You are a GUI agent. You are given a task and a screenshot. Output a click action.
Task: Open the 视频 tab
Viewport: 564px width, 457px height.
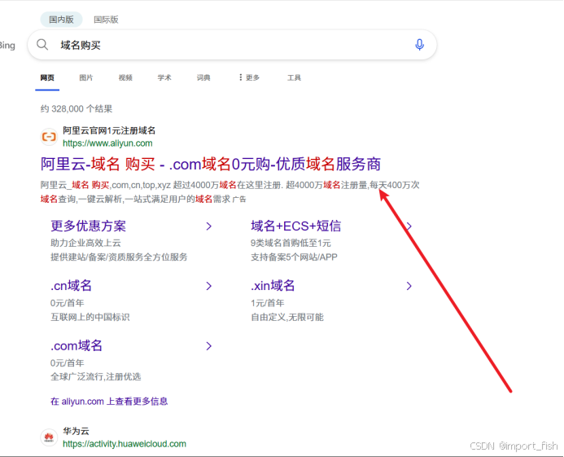(x=125, y=77)
